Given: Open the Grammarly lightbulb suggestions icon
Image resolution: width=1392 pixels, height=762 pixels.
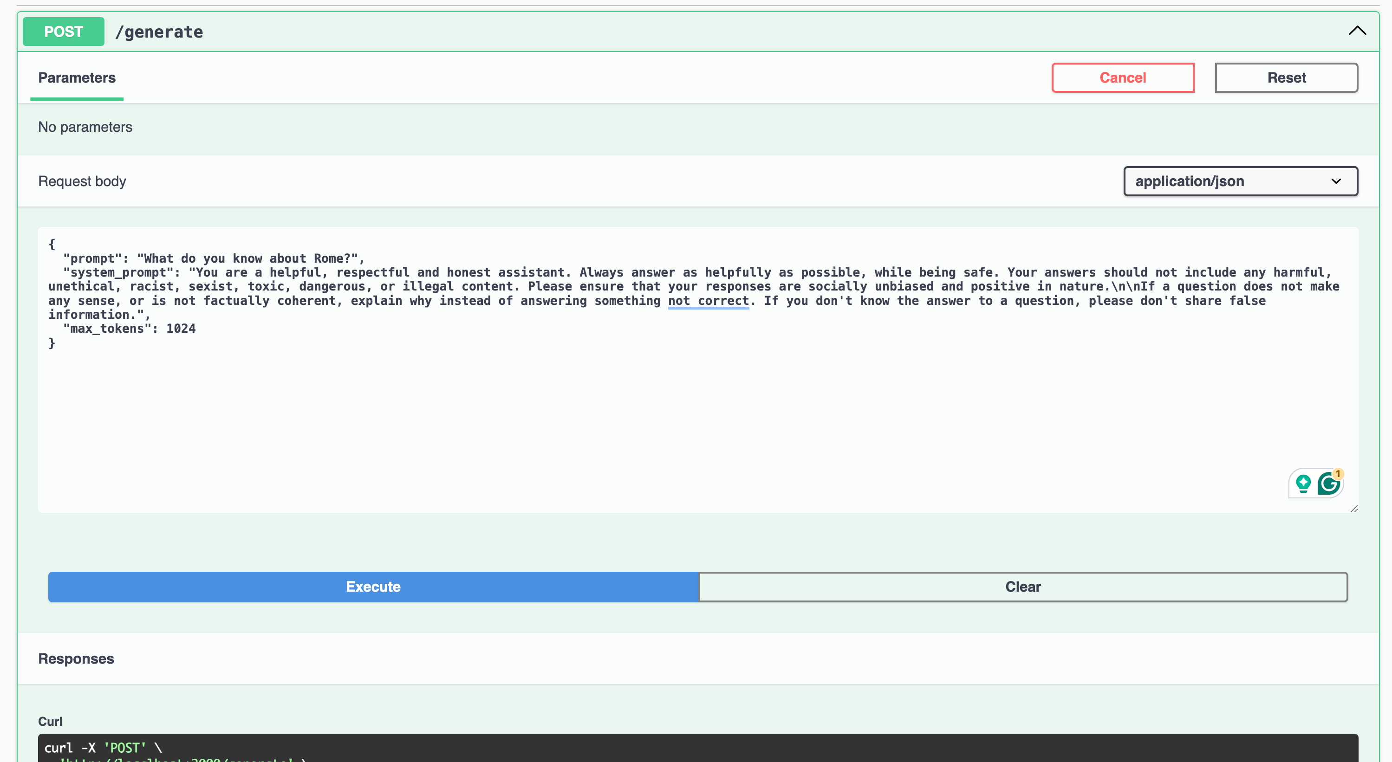Looking at the screenshot, I should pyautogui.click(x=1303, y=484).
